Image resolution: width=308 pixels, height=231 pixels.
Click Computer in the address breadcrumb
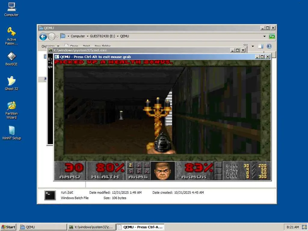78,36
